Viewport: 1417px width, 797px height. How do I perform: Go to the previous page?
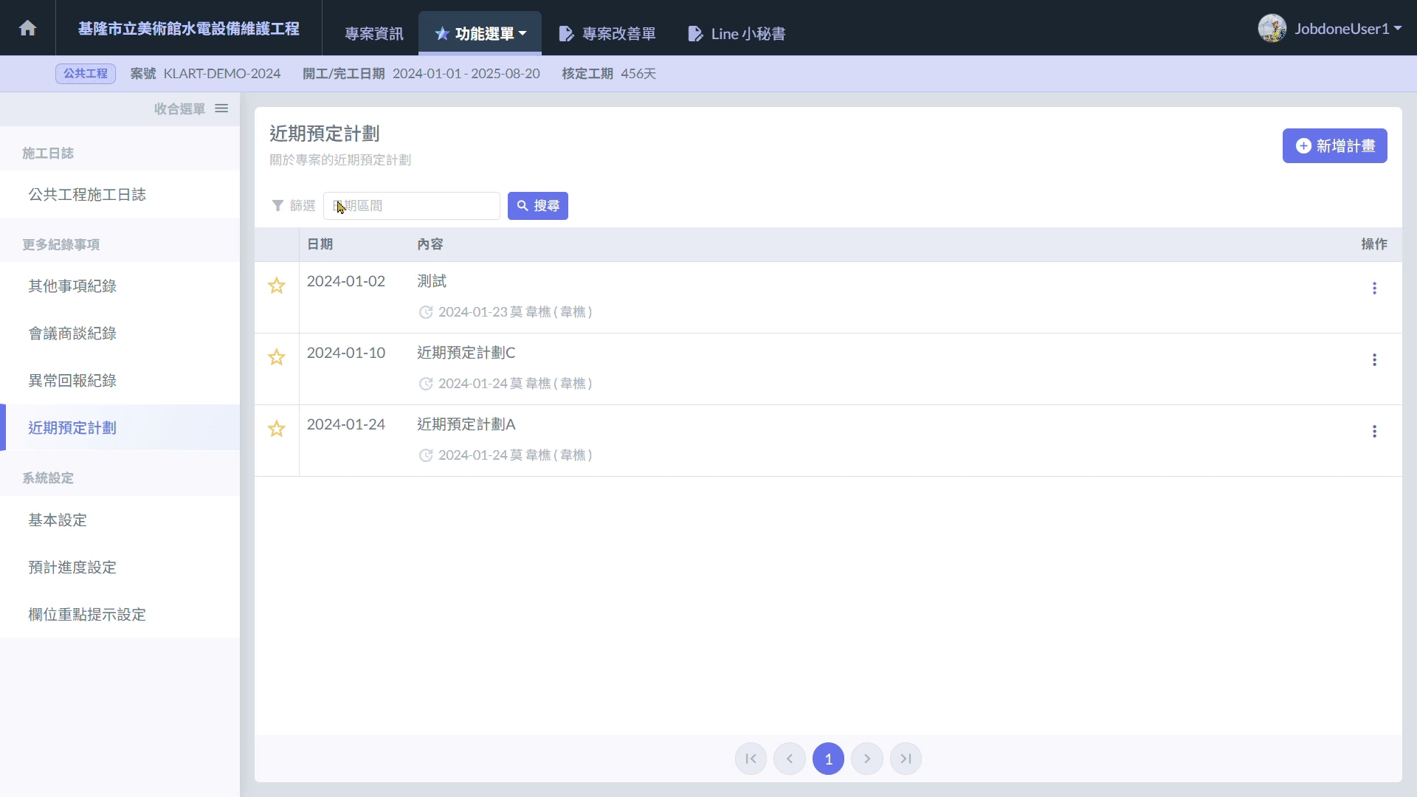(790, 759)
